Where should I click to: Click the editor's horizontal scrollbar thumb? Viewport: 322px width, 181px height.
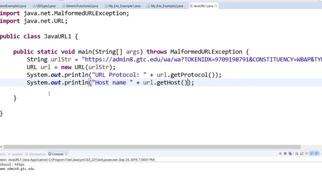pyautogui.click(x=152, y=147)
